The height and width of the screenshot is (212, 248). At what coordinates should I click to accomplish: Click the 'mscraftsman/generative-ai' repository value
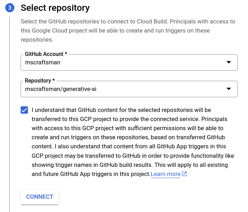tap(61, 89)
